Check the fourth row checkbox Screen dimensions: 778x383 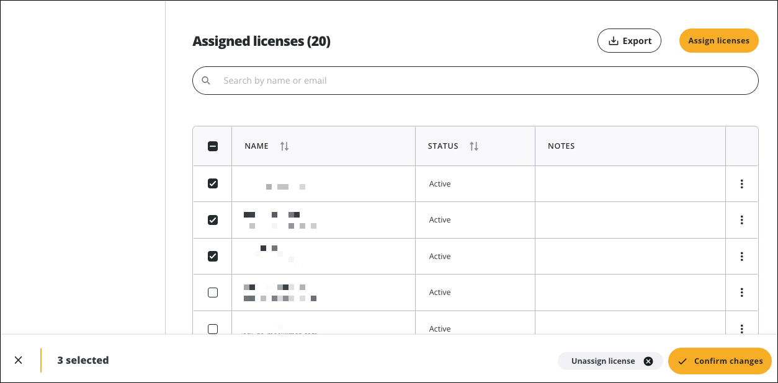coord(213,293)
